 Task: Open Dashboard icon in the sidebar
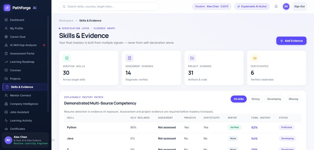tap(6, 20)
